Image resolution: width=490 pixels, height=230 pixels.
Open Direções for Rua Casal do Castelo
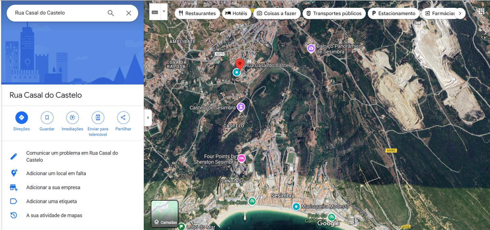pos(22,118)
